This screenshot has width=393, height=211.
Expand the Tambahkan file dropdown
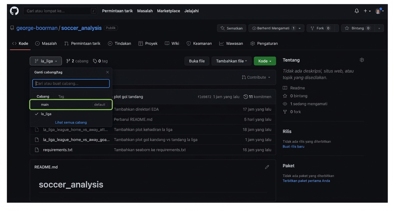click(x=231, y=61)
